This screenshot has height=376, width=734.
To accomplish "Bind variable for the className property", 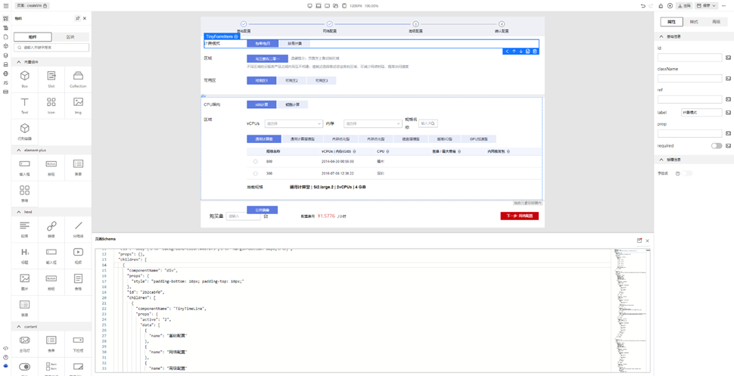I will coord(728,78).
